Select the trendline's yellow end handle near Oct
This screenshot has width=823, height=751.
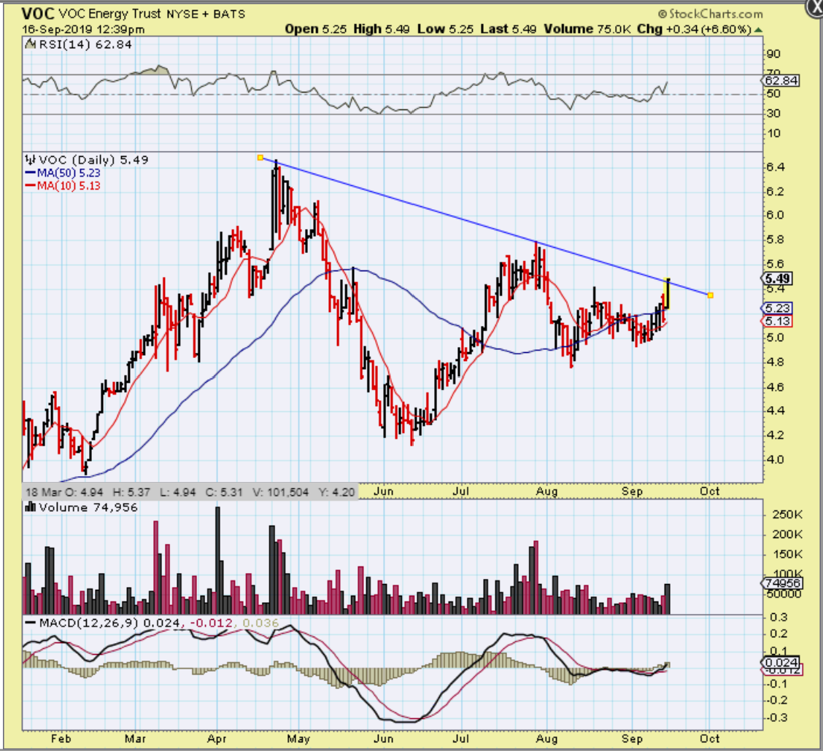[x=710, y=295]
